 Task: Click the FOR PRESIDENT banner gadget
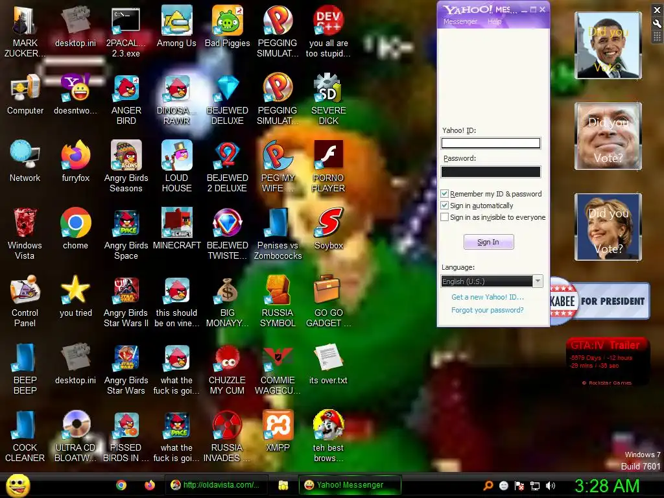[x=600, y=301]
